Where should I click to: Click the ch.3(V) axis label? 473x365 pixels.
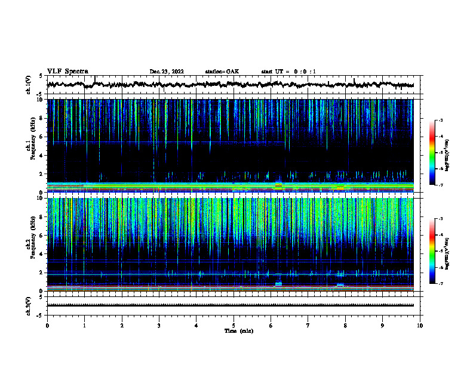(29, 306)
